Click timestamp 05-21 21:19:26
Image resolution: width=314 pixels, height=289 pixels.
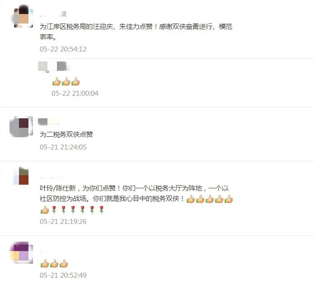point(63,222)
